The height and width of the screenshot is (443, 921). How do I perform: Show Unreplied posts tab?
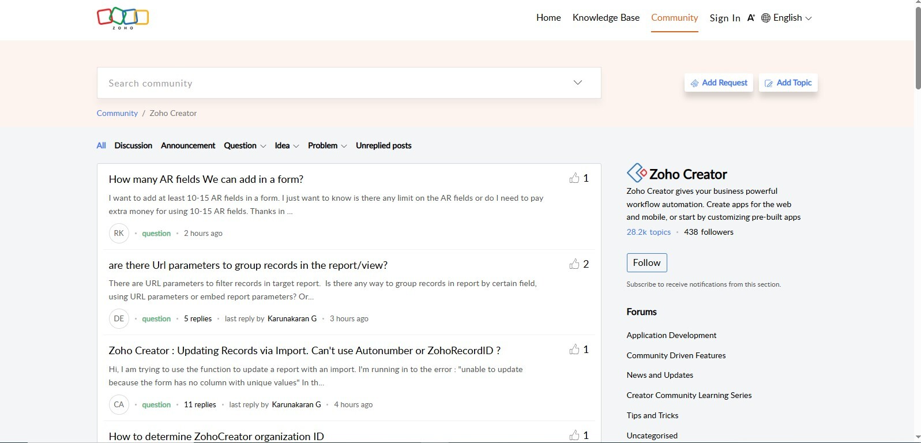(x=384, y=145)
